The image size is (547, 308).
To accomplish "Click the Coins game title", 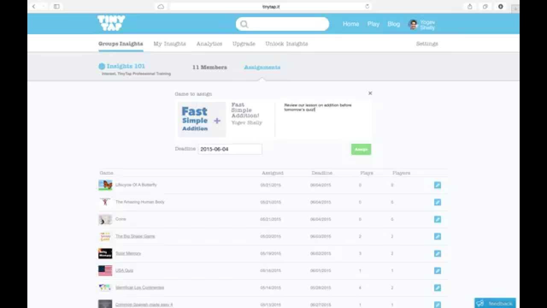I will coord(121,219).
